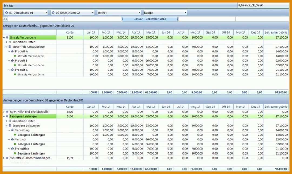Screen dimensions: 292x174
Task: Collapse the Produkt B node
Action: tap(9, 61)
